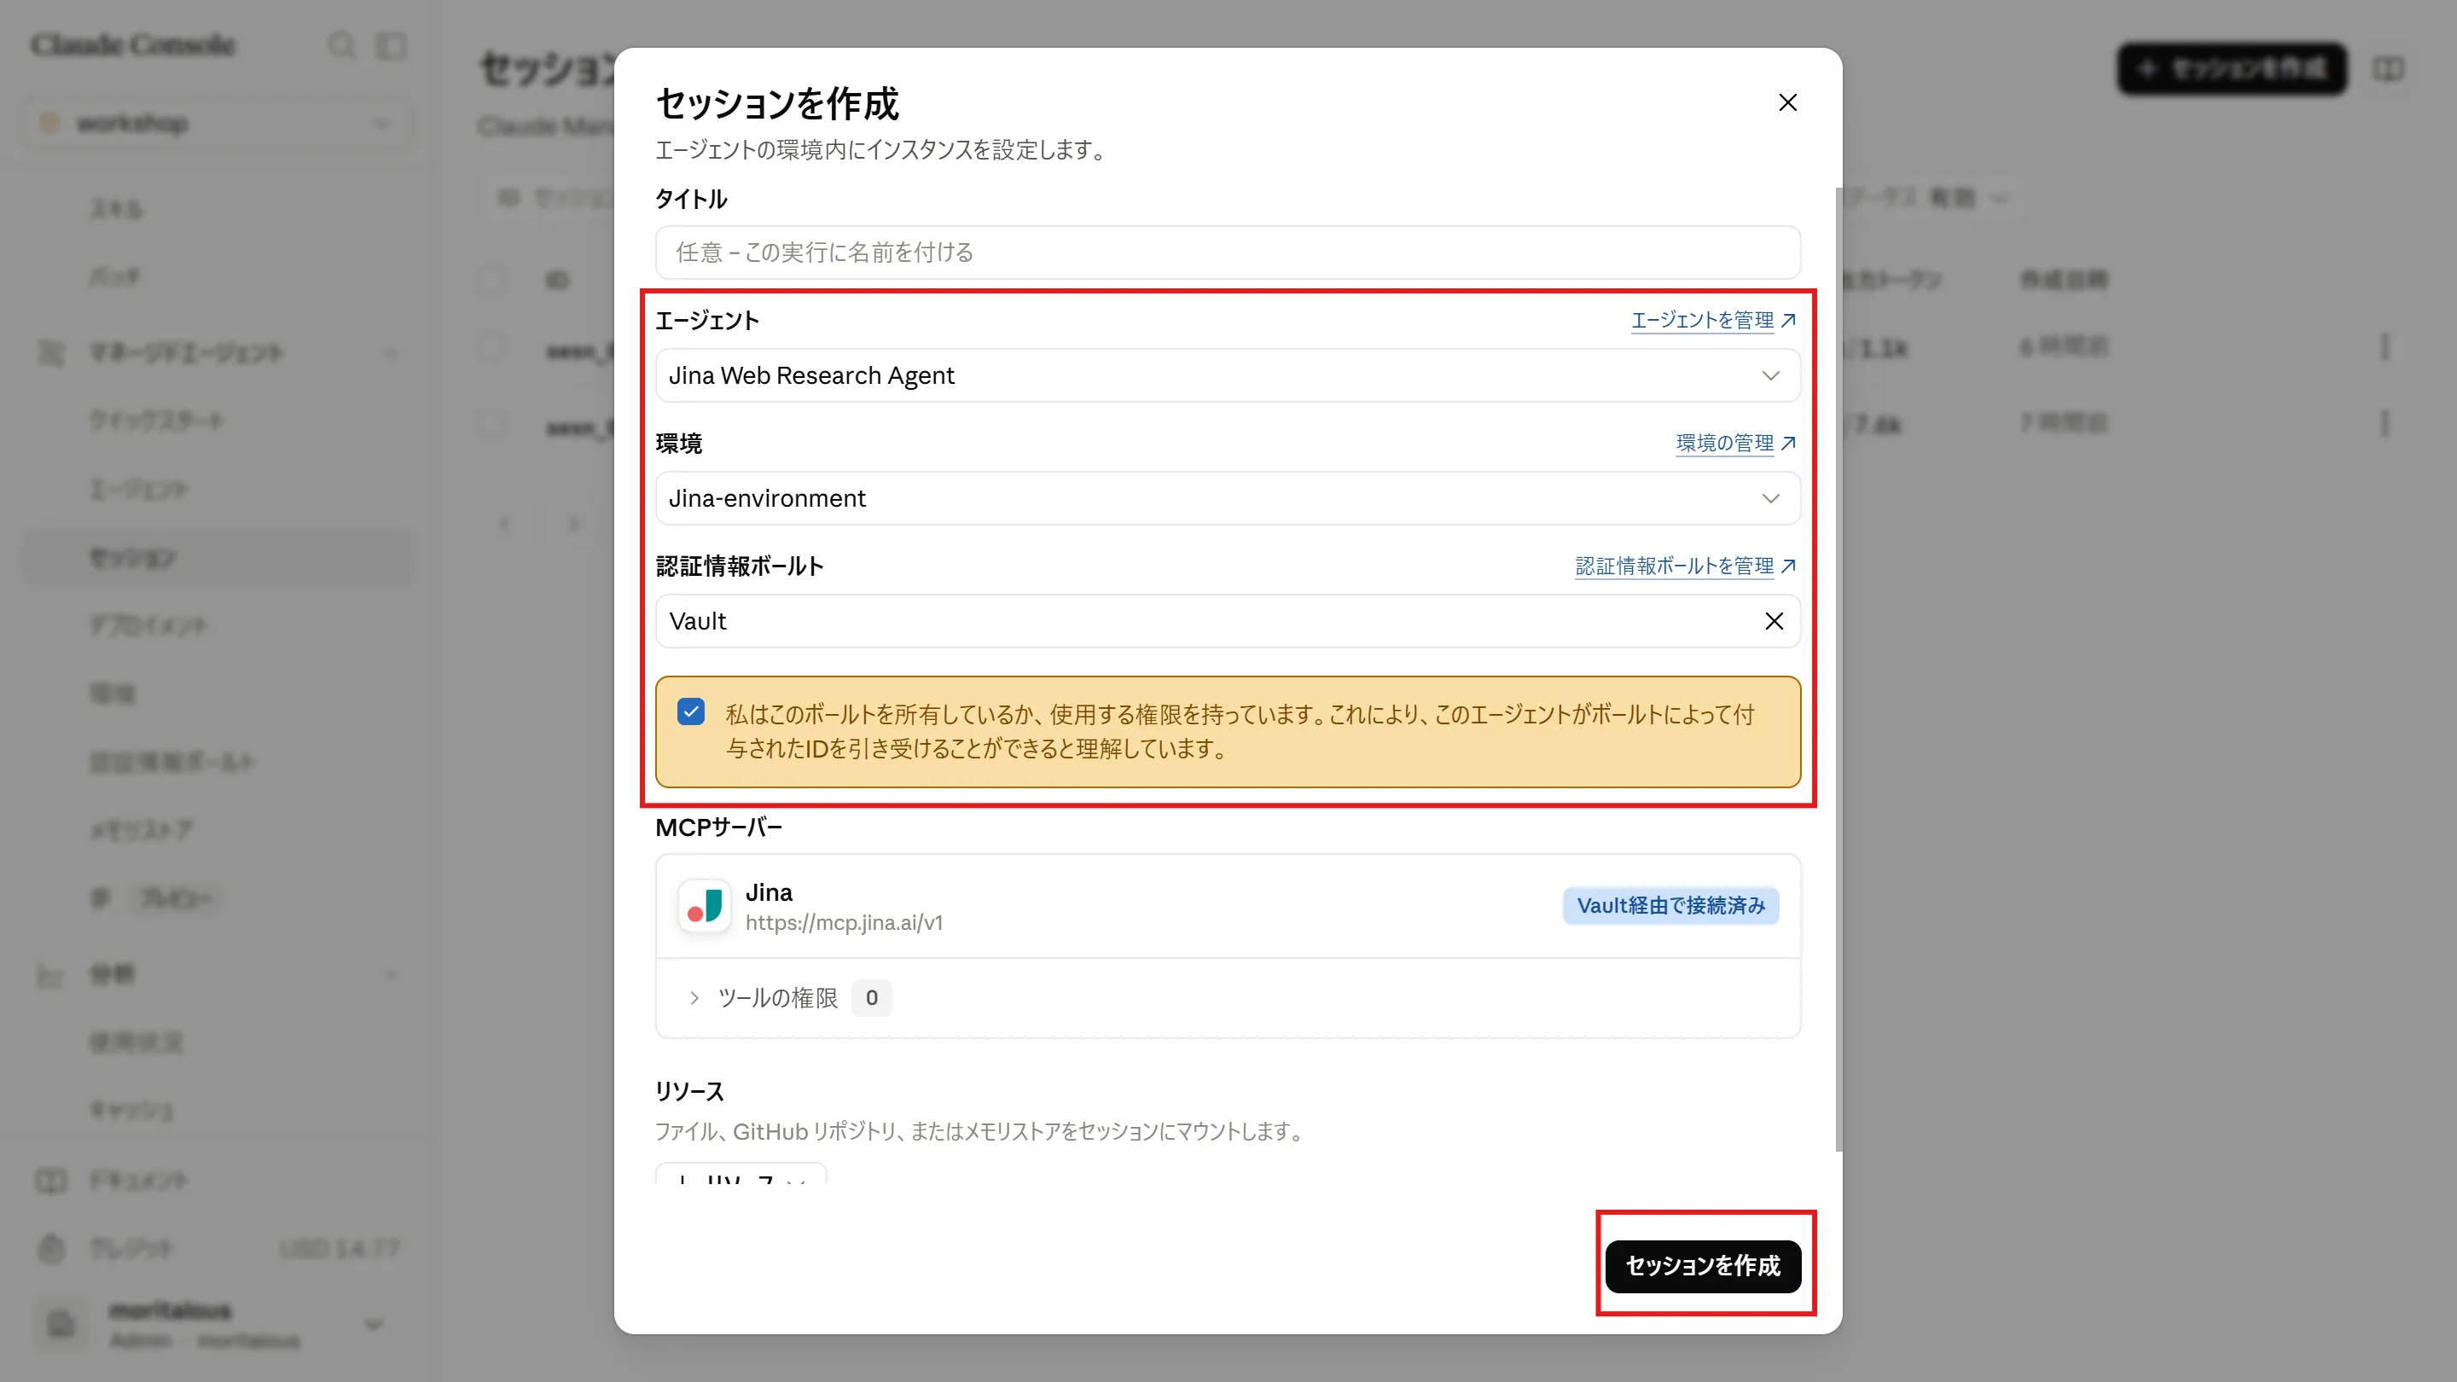Viewport: 2457px width, 1382px height.
Task: Open the 環境 dropdown showing Jina-environment
Action: pyautogui.click(x=1228, y=499)
